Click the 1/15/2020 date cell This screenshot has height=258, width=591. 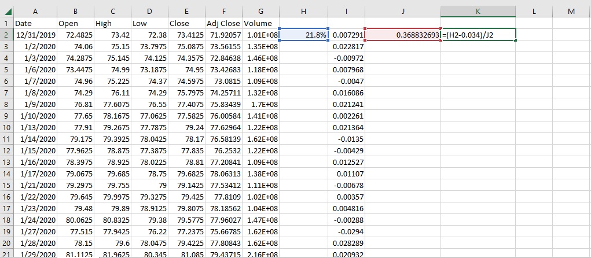(35, 150)
